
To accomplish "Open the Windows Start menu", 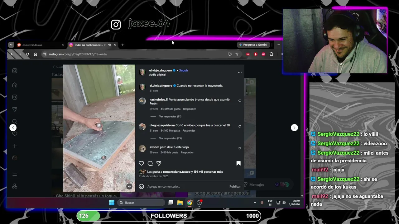I will pos(112,203).
